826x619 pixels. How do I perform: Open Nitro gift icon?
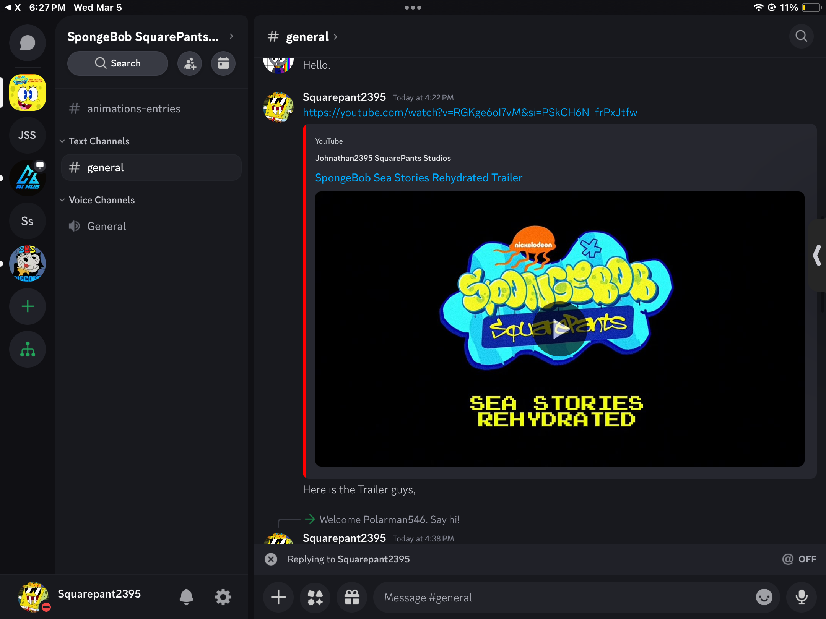pyautogui.click(x=352, y=597)
